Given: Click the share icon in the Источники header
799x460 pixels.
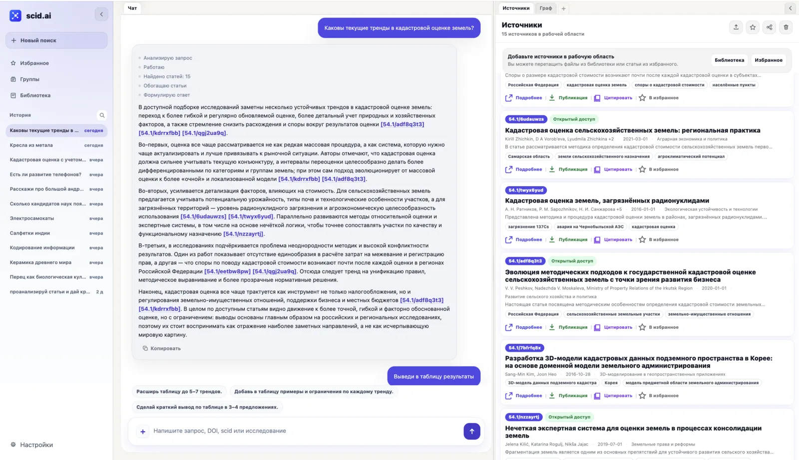Looking at the screenshot, I should [x=769, y=27].
